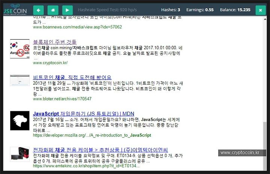Start mining with the play button
Image resolution: width=270 pixels, height=174 pixels.
tap(67, 10)
